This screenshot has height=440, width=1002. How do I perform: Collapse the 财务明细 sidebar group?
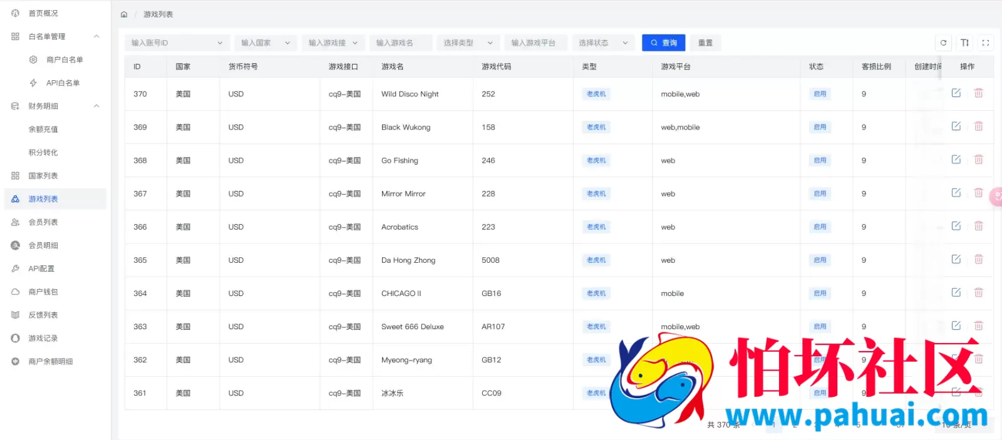tap(55, 106)
